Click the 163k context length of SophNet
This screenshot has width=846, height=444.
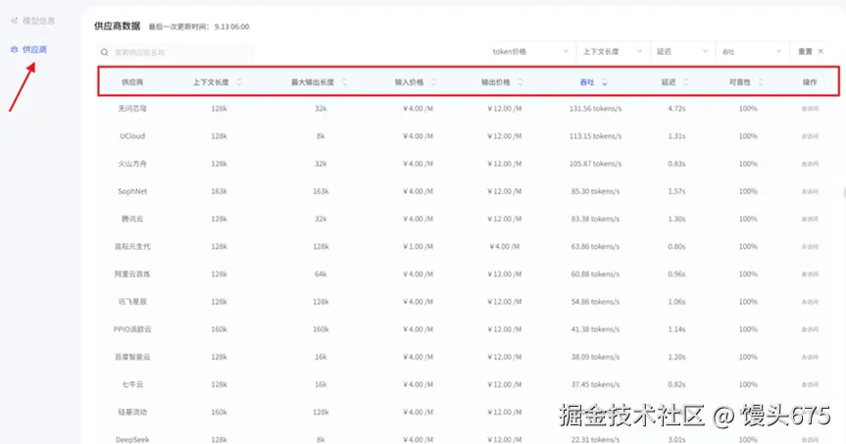click(219, 191)
